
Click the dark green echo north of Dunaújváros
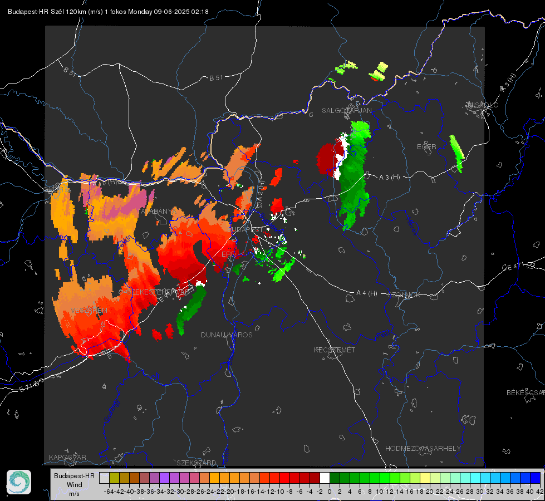pyautogui.click(x=190, y=309)
